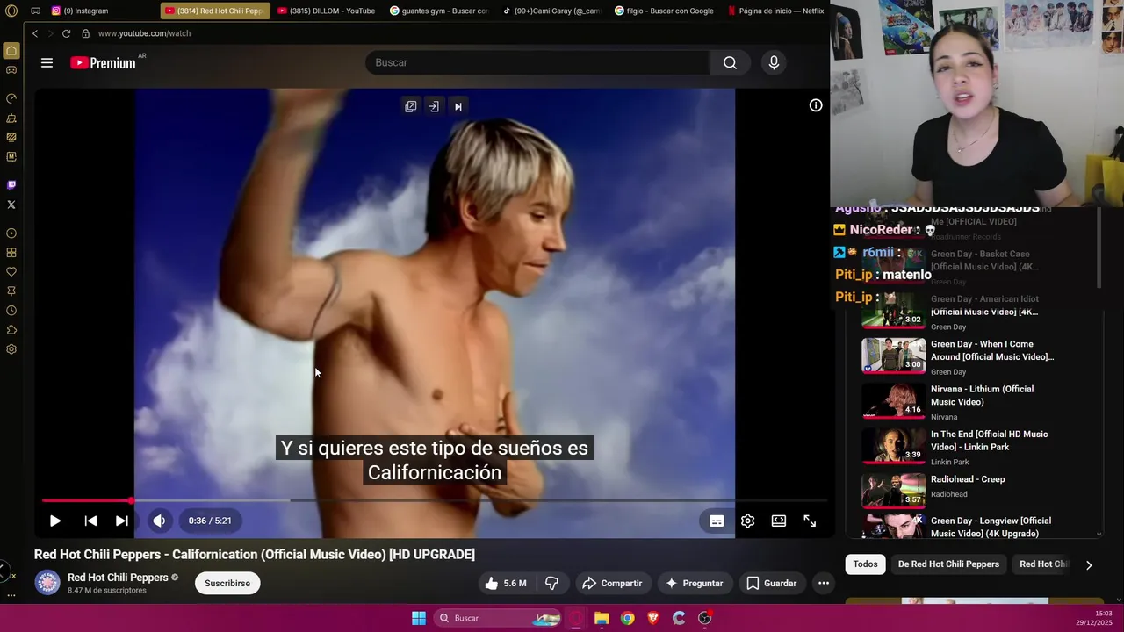The image size is (1124, 632).
Task: Dislike the video
Action: [x=551, y=583]
